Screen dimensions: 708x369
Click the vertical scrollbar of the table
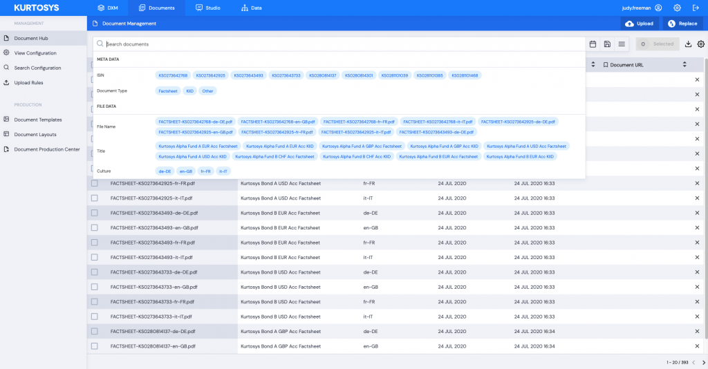tap(706, 198)
